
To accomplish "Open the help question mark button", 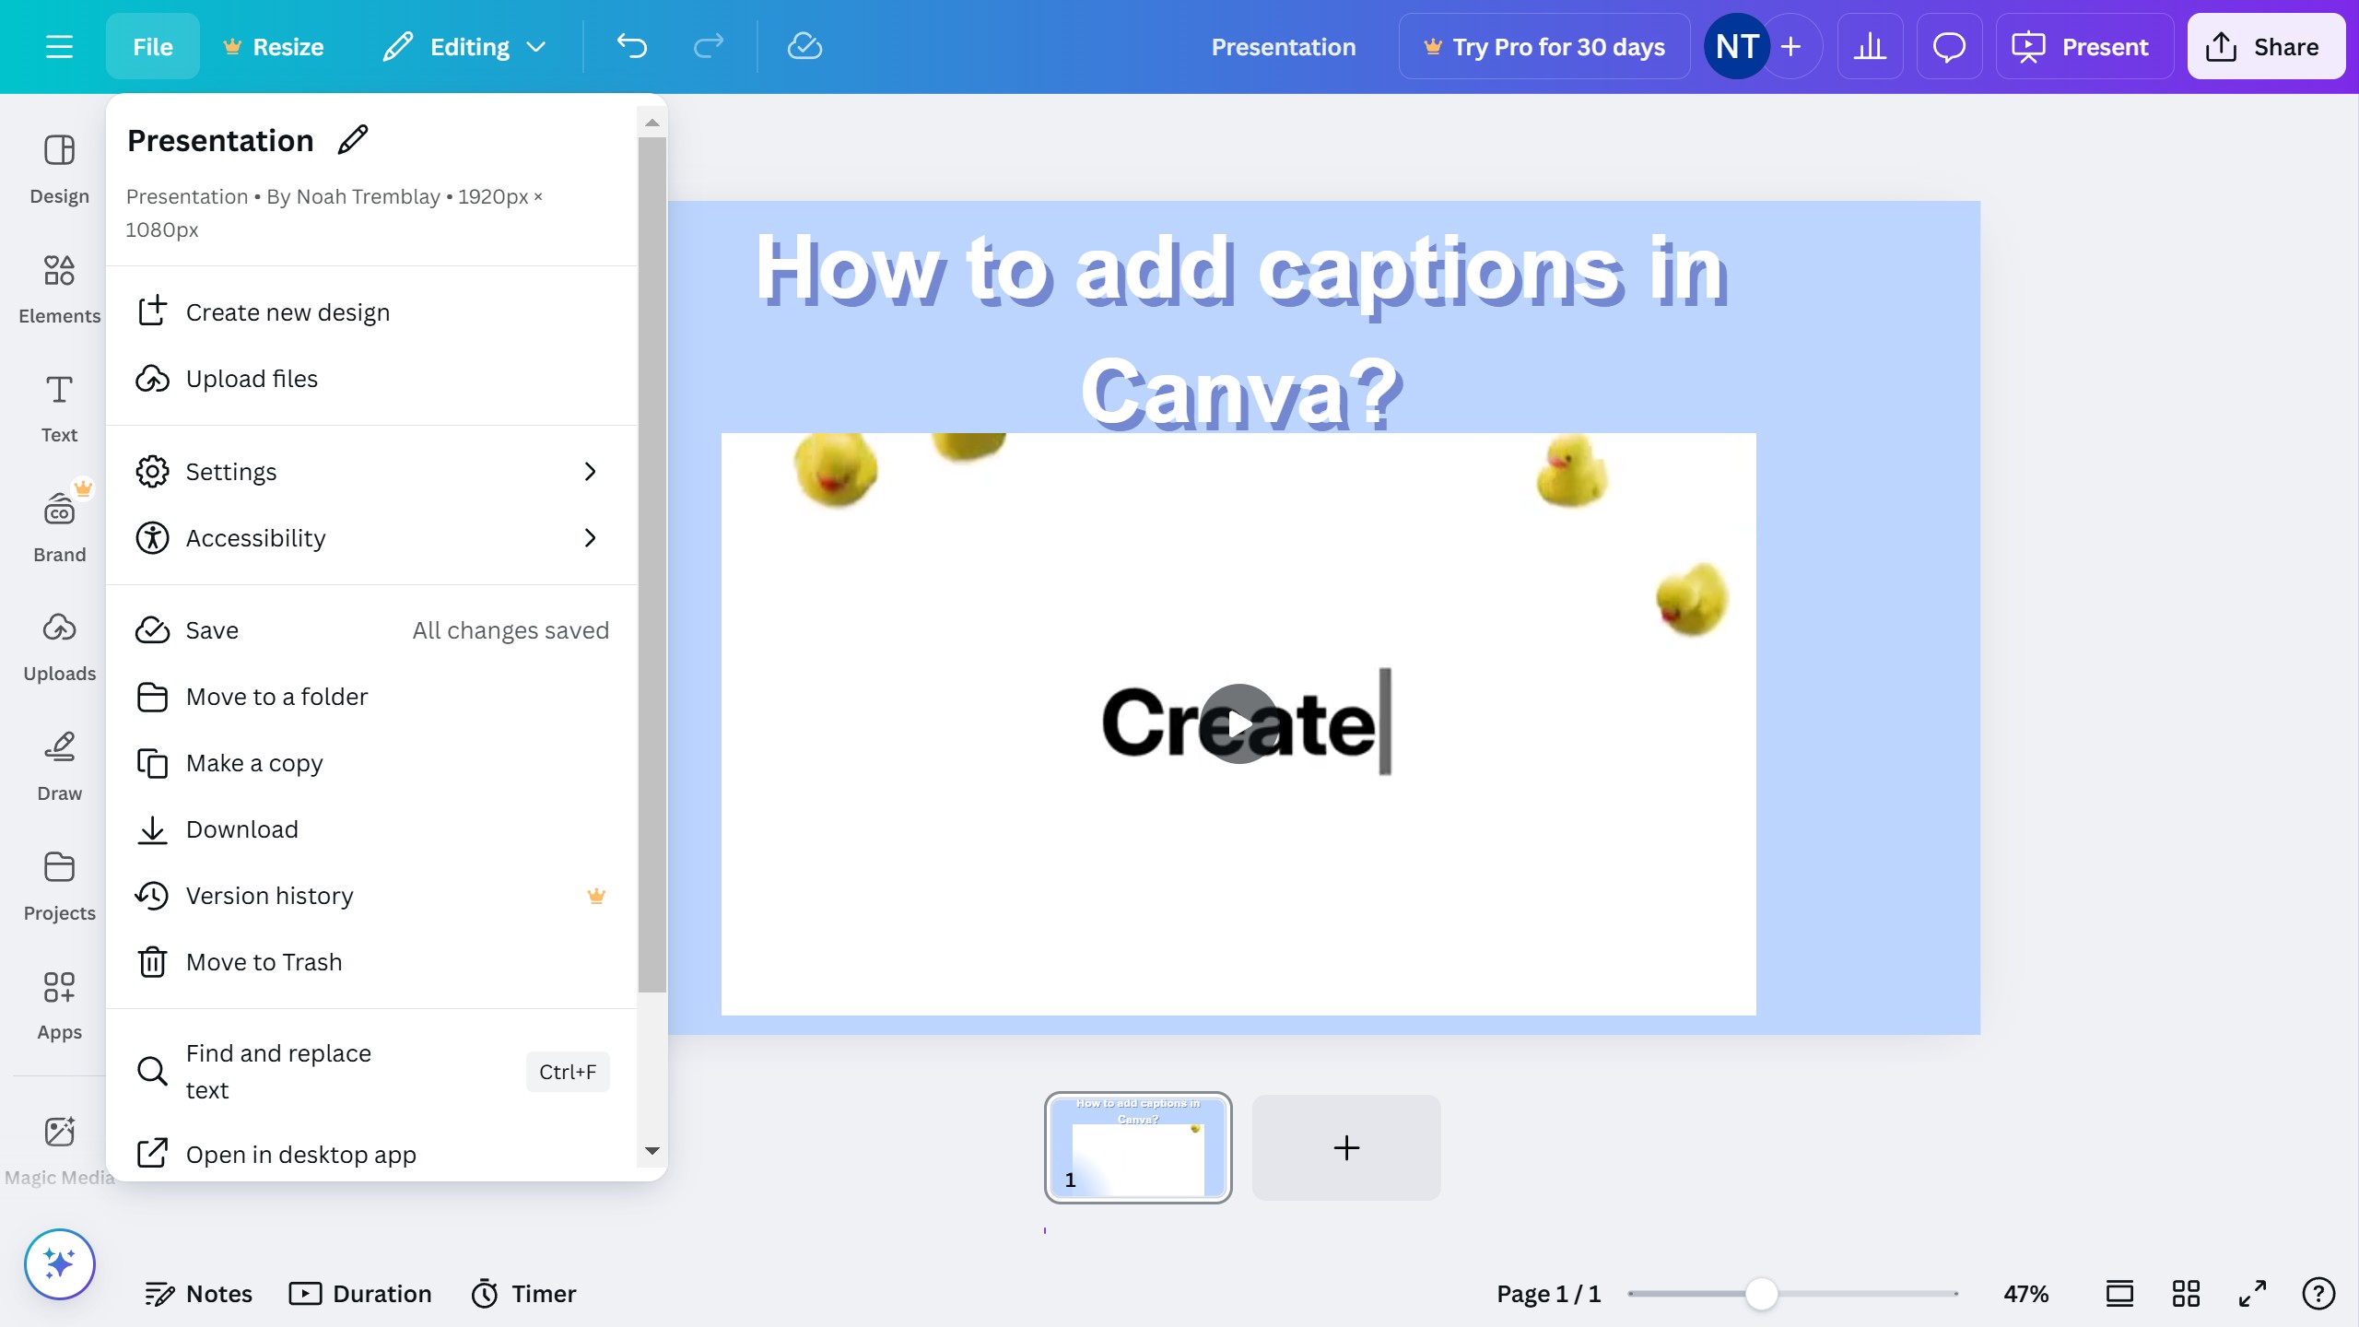I will [2318, 1293].
